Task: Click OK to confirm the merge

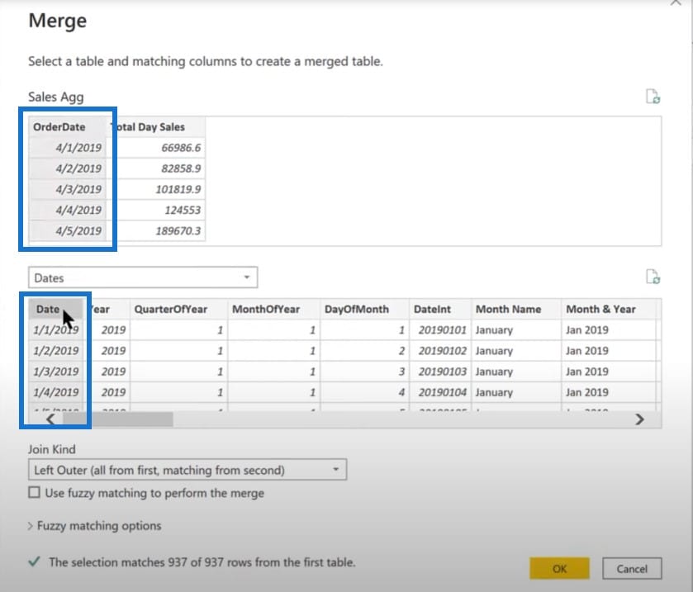Action: (x=559, y=569)
